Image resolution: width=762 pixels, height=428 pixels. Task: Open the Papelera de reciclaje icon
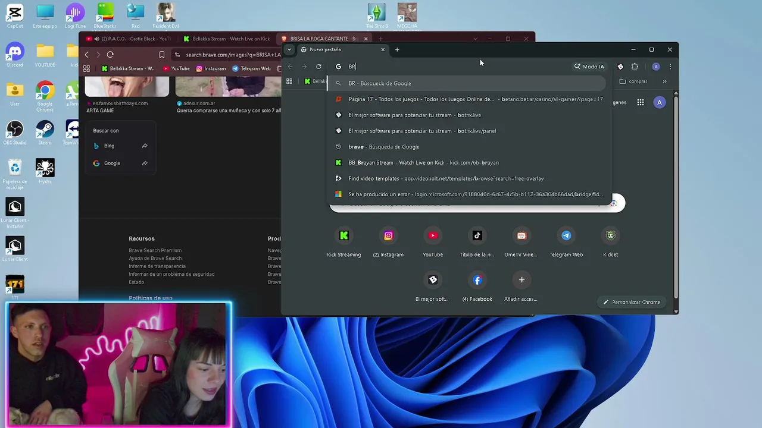[x=15, y=174]
